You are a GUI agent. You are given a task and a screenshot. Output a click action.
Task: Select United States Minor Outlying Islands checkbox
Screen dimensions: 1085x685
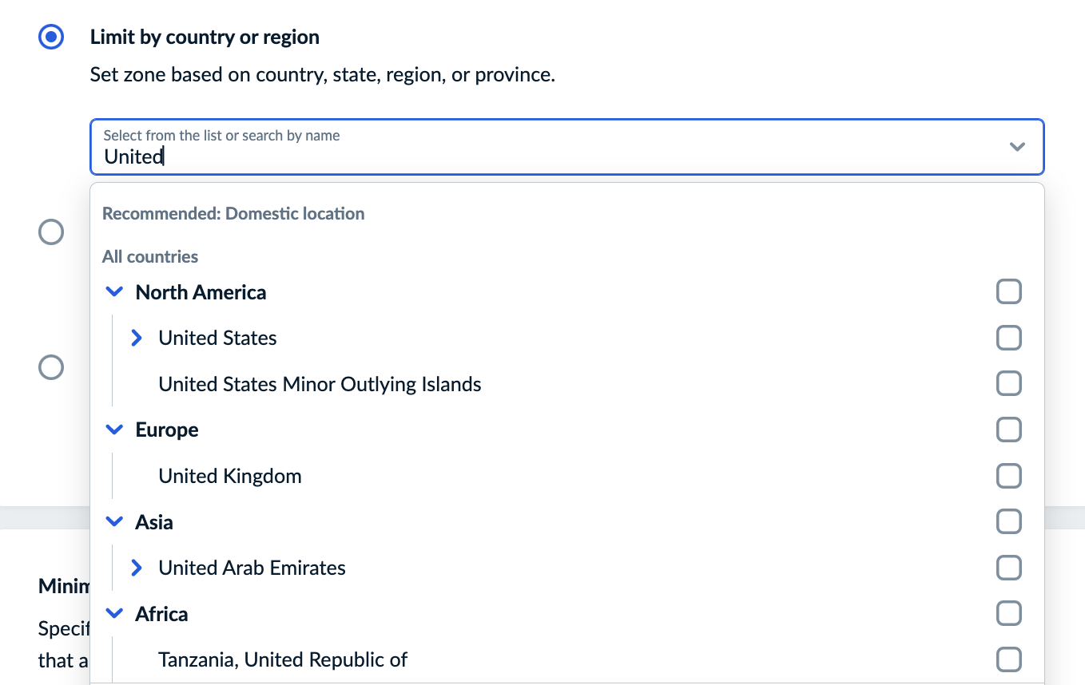[1008, 383]
